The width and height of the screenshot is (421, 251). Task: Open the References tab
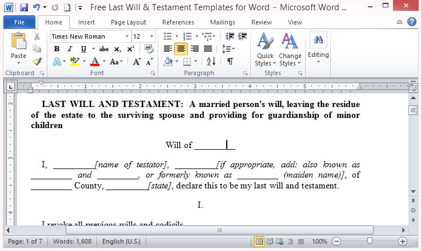(178, 22)
